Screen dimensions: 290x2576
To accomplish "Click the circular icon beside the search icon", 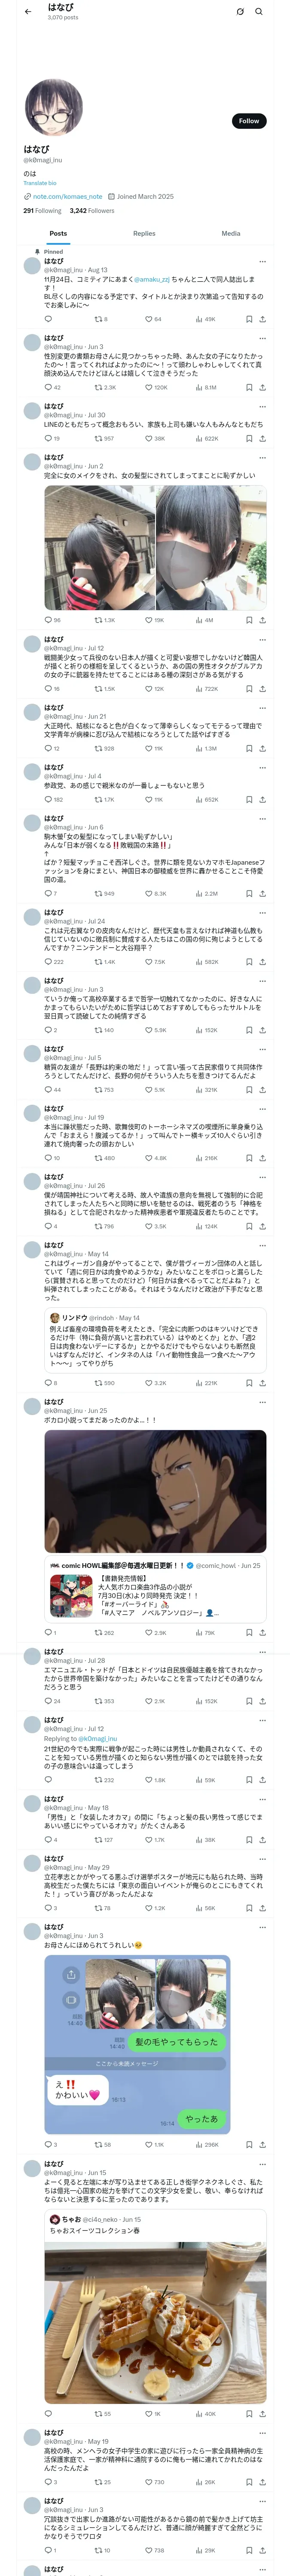I will pos(240,12).
